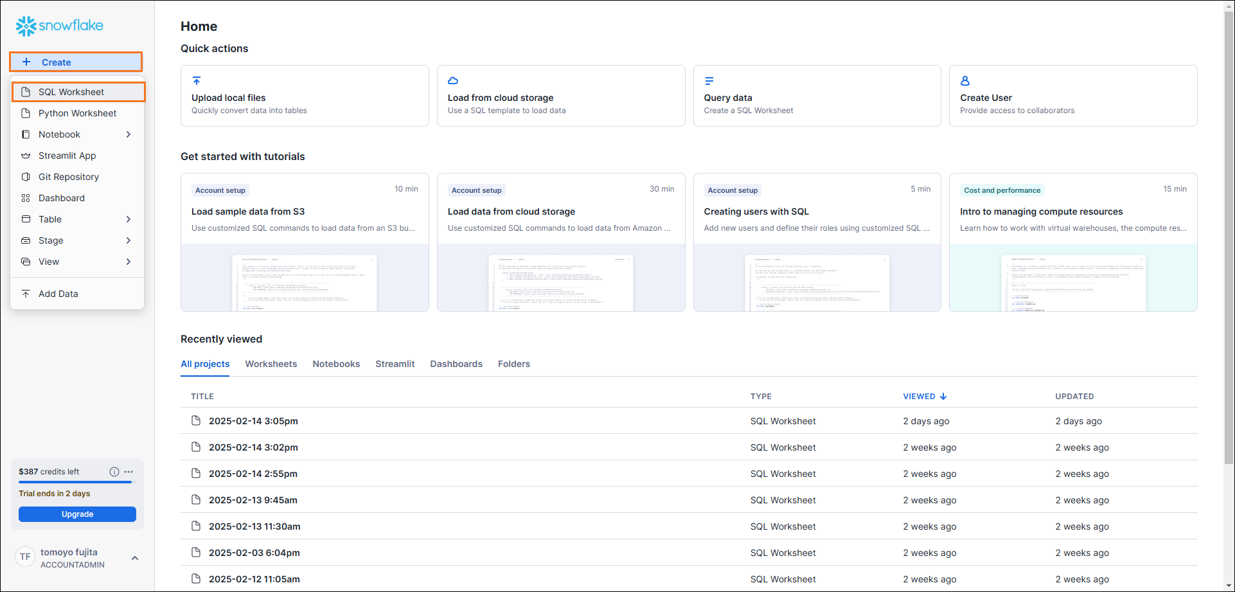Click the Streamlit App crown icon
The image size is (1235, 592).
click(26, 156)
